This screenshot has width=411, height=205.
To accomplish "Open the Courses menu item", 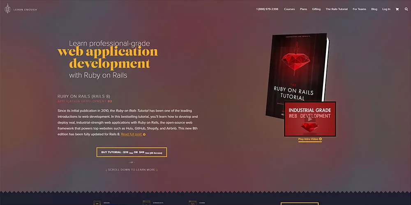I will (x=289, y=9).
